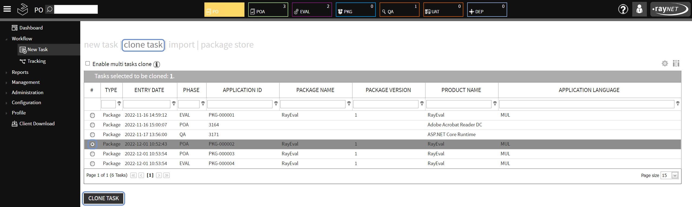Click the search magnifier icon

49,9
